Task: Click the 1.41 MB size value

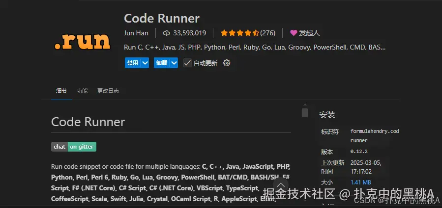Action: tap(360, 182)
